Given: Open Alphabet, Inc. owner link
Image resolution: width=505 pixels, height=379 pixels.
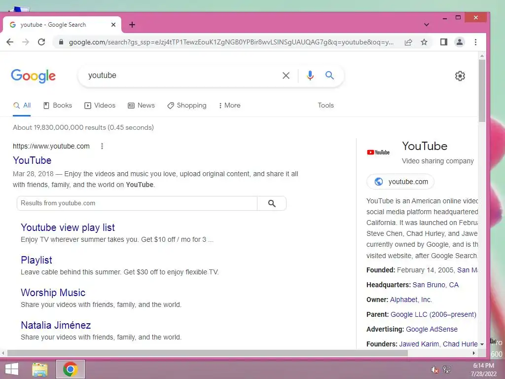Looking at the screenshot, I should [411, 300].
